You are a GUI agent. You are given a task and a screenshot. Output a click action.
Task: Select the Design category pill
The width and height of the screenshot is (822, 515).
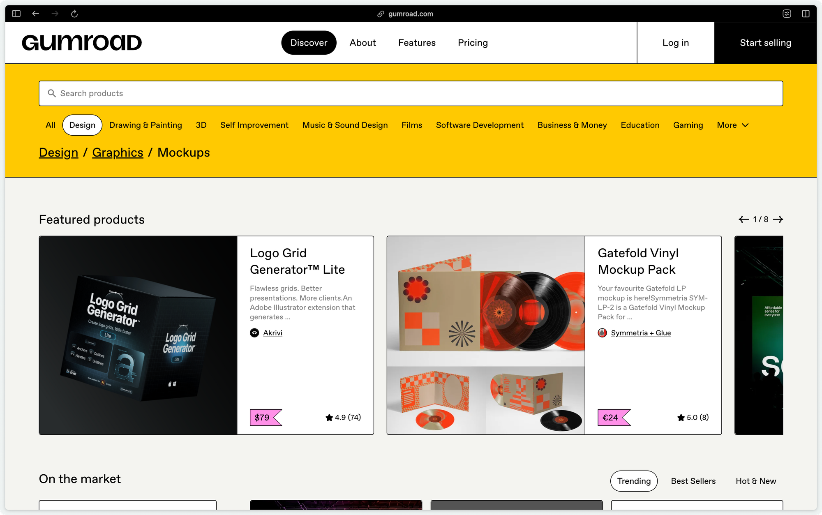click(82, 125)
